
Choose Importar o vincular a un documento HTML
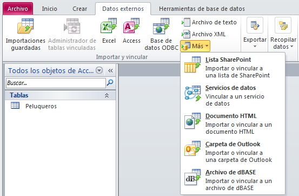(238, 128)
